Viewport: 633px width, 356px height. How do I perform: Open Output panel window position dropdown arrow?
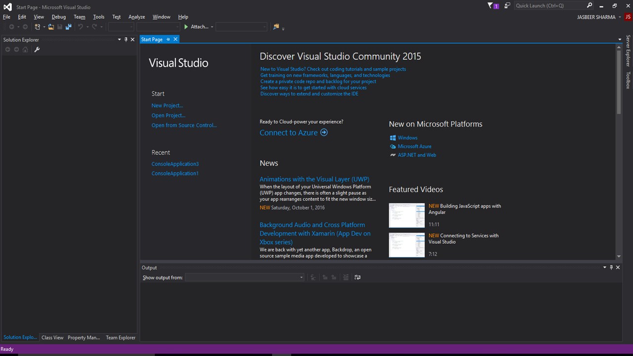click(x=604, y=267)
